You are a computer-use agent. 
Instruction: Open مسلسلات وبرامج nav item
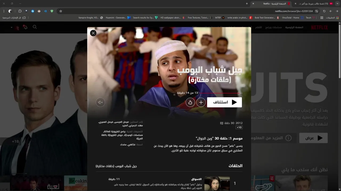[x=274, y=27]
